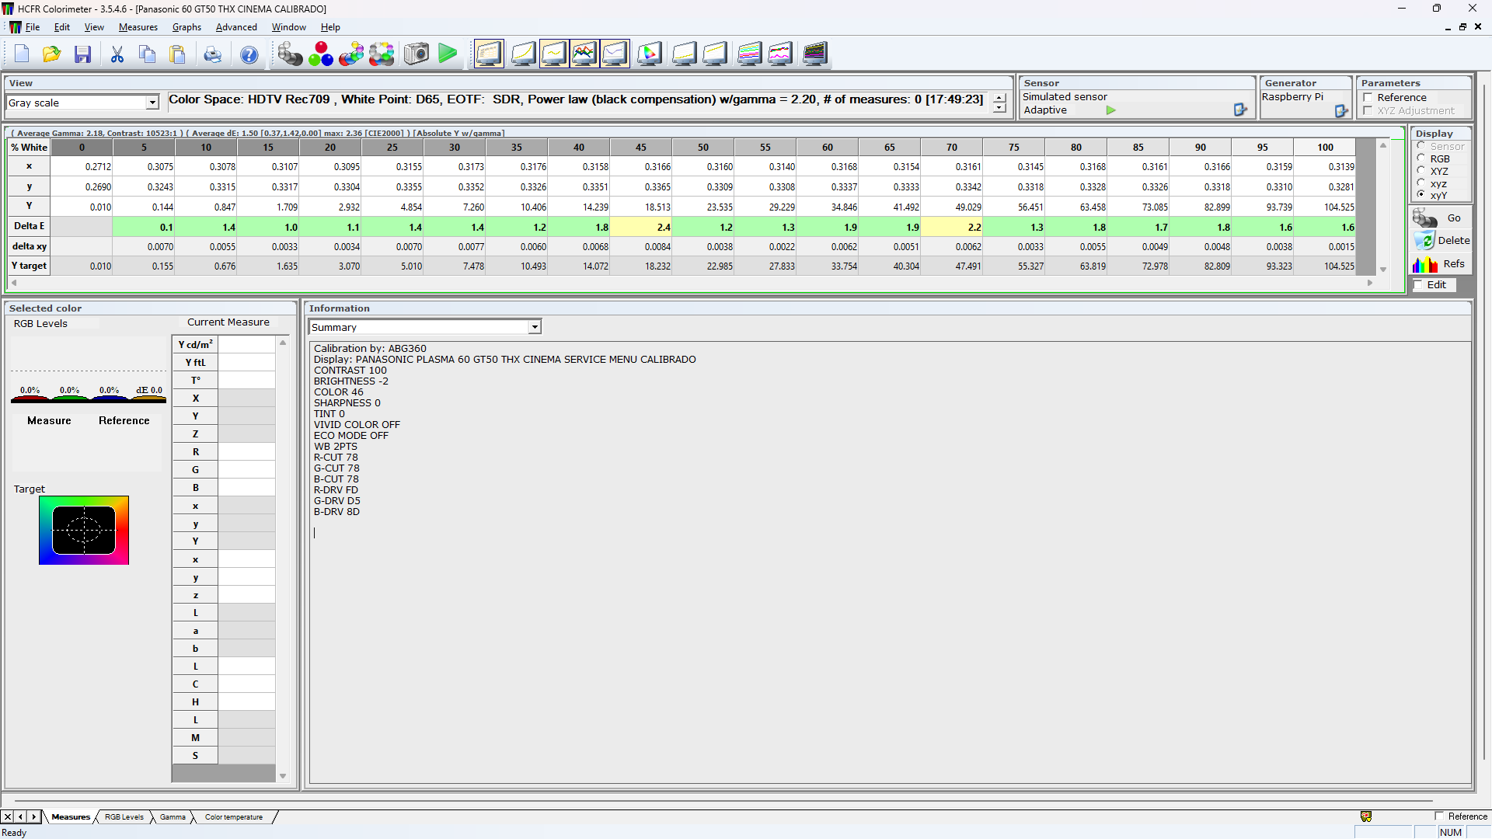1492x839 pixels.
Task: Select the RGB display radio button
Action: point(1421,158)
